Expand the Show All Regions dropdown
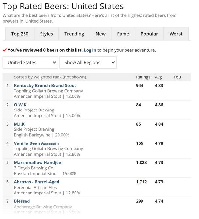 88,62
